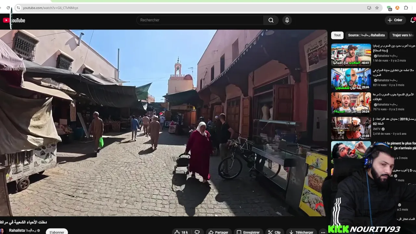Start voice search with the microphone icon
This screenshot has width=416, height=234.
pos(287,20)
